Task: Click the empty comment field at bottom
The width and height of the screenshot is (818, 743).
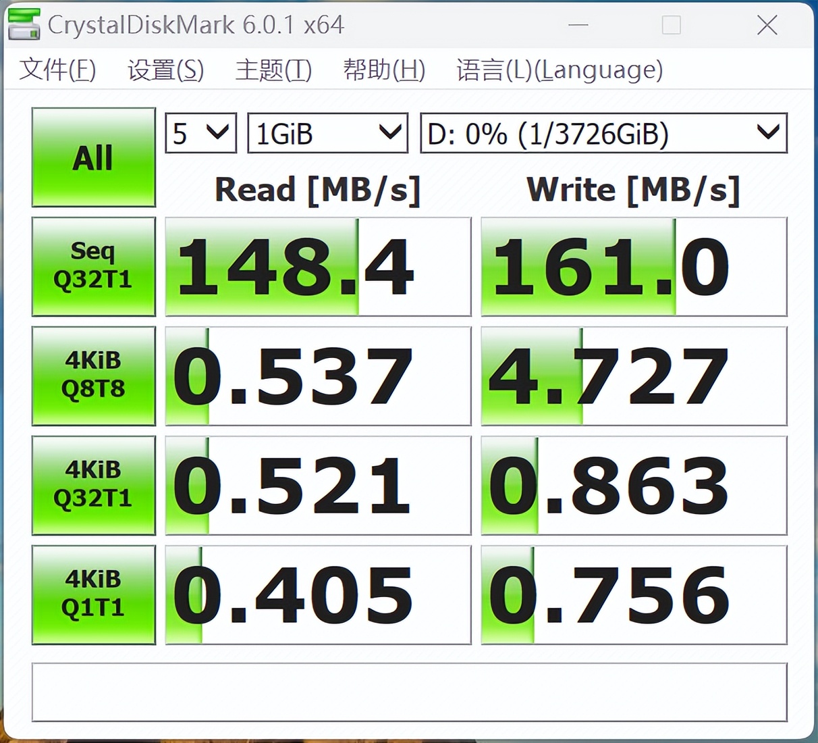Action: click(x=409, y=692)
